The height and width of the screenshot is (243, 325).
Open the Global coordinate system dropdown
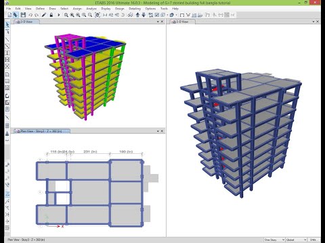(297, 240)
